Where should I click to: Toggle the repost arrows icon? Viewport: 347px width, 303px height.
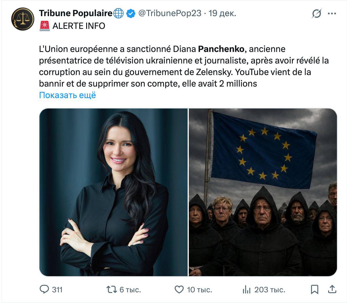(x=112, y=289)
